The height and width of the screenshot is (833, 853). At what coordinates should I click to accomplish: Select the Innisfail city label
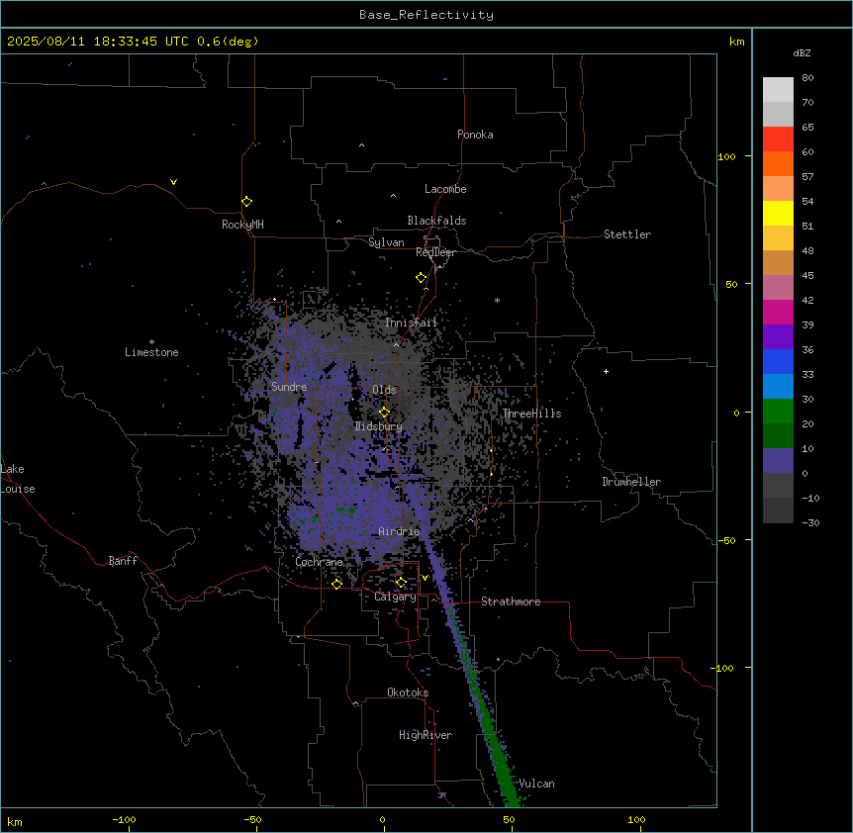coord(412,323)
